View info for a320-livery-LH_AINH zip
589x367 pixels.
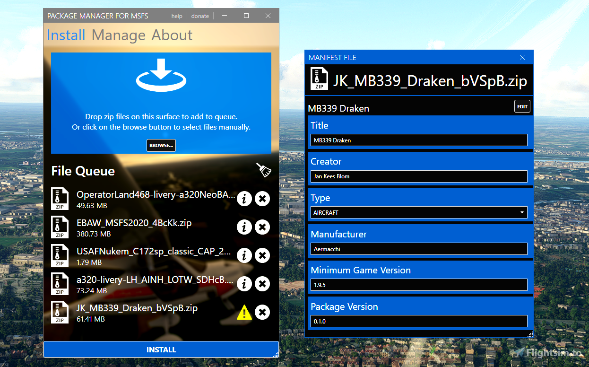tap(244, 284)
